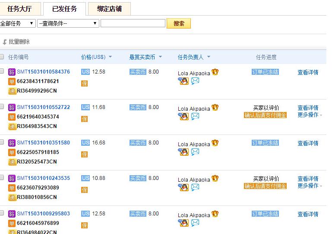Expand 更多操作 for task SMT15031010243535
Viewport: 332px width, 234px height.
tap(310, 186)
